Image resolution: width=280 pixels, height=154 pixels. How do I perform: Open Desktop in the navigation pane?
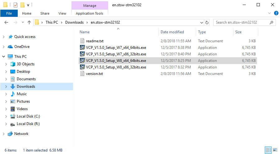tap(23, 72)
